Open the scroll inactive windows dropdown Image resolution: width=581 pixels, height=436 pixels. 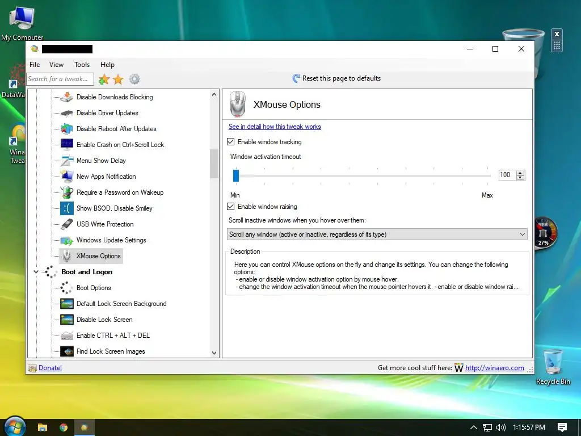(x=377, y=234)
